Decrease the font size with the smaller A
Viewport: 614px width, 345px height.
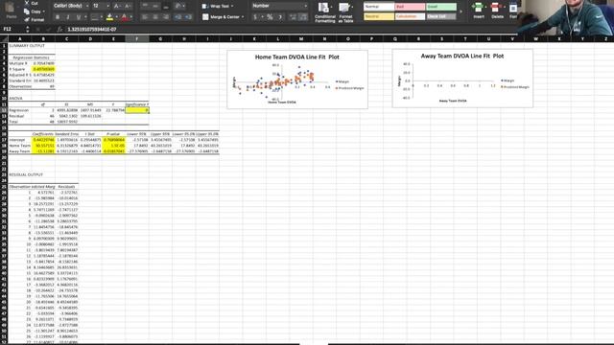(128, 6)
